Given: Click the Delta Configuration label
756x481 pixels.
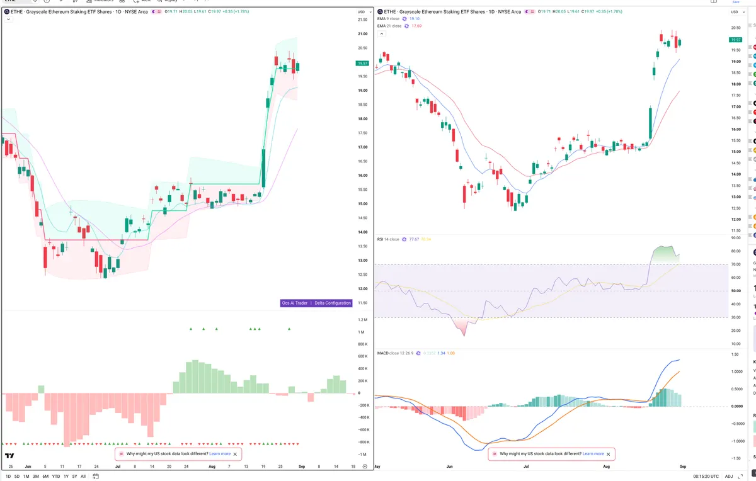Looking at the screenshot, I should [x=333, y=303].
